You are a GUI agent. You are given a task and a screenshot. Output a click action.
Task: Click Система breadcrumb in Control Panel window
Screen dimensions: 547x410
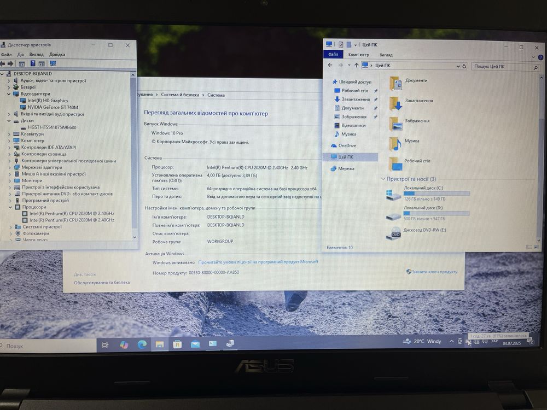pyautogui.click(x=216, y=95)
